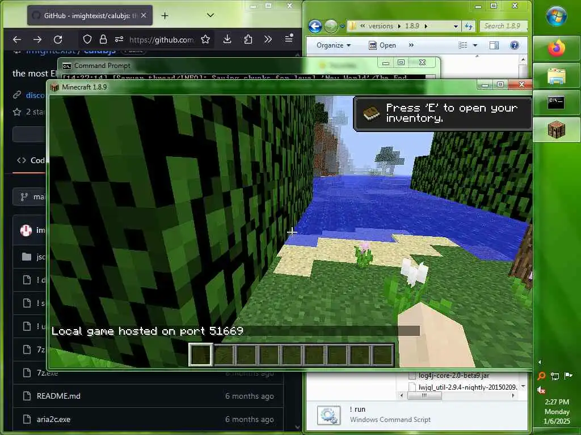The image size is (581, 435).
Task: Close the GitHub calubjs tab
Action: click(144, 15)
